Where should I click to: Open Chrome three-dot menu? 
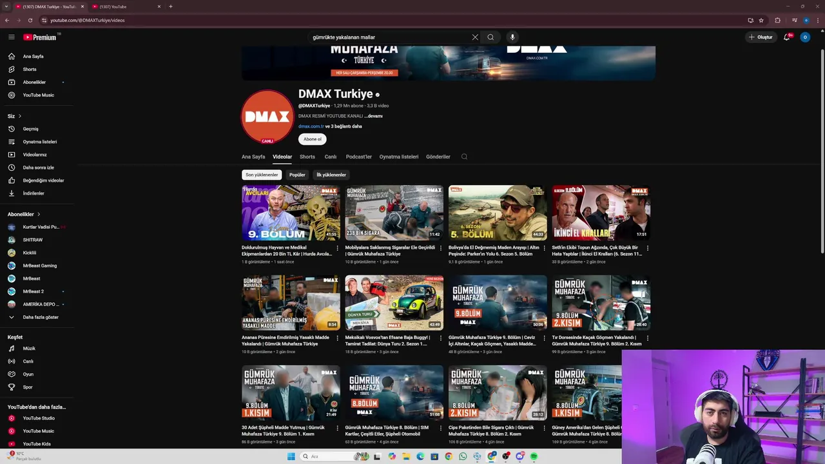click(x=817, y=20)
